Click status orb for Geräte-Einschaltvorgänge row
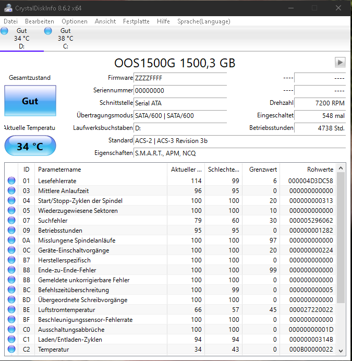 (11, 250)
